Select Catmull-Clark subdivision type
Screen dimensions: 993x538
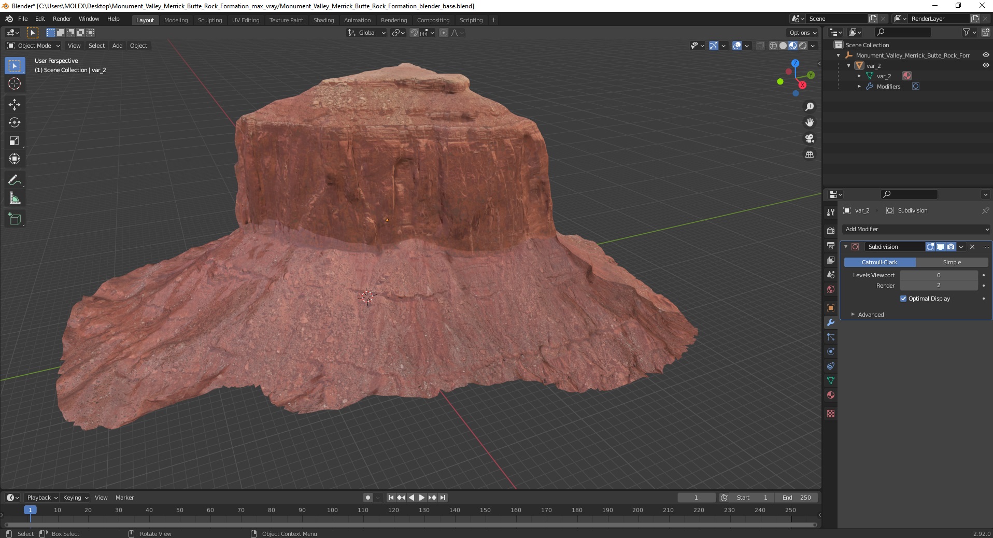tap(879, 262)
